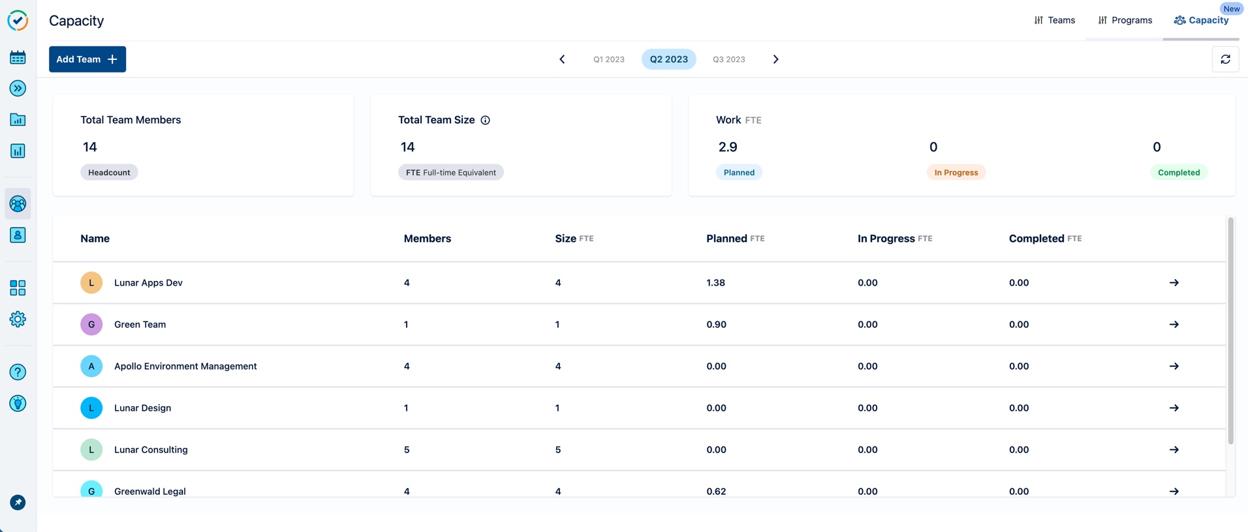The height and width of the screenshot is (532, 1248).
Task: Switch to the Teams tab
Action: click(x=1055, y=20)
